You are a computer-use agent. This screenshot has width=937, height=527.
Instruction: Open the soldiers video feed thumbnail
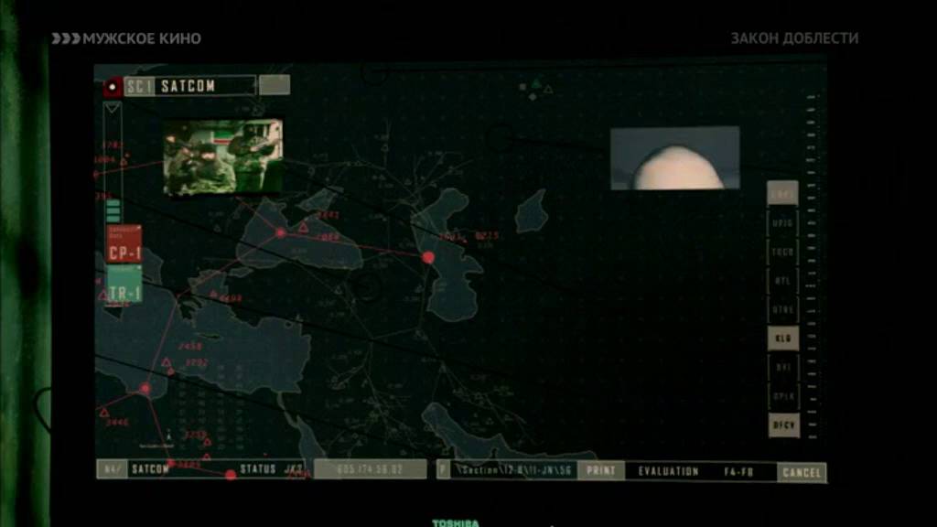(223, 156)
